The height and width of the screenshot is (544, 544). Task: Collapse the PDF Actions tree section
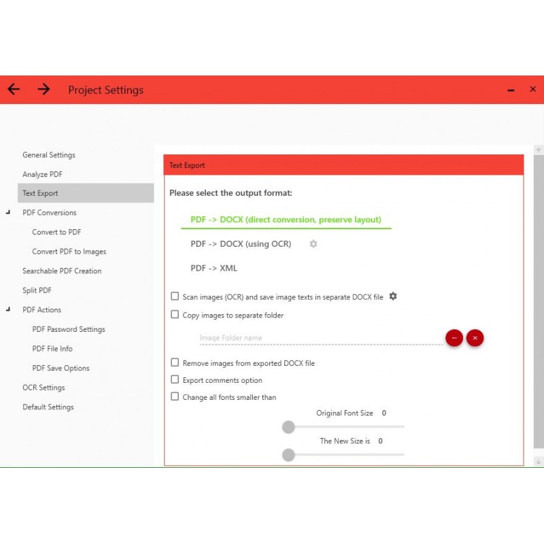point(8,310)
